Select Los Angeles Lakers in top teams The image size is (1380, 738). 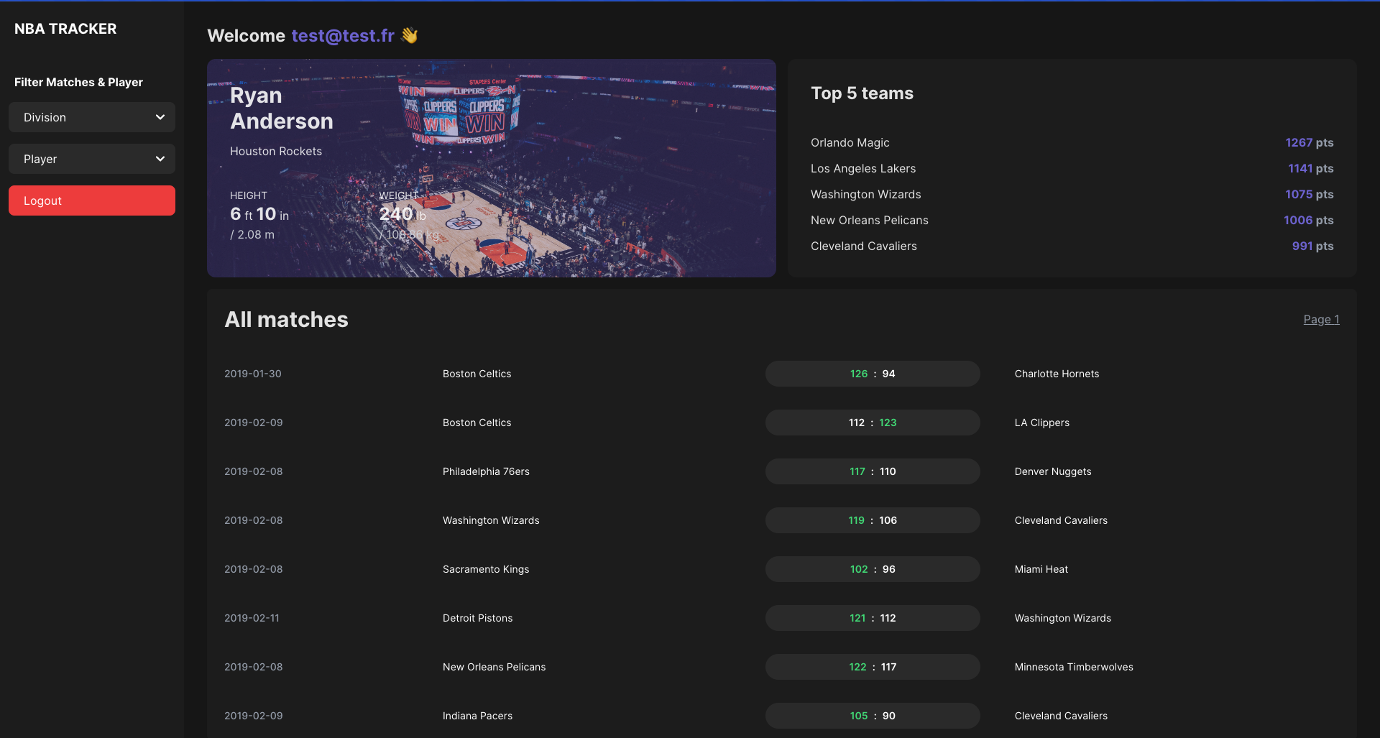863,168
